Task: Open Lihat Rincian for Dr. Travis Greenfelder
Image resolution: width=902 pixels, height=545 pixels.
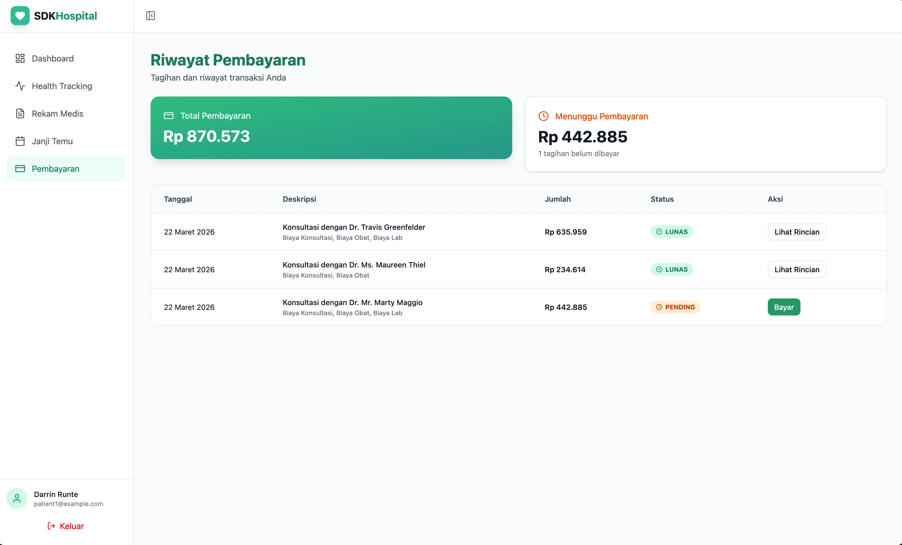Action: (797, 232)
